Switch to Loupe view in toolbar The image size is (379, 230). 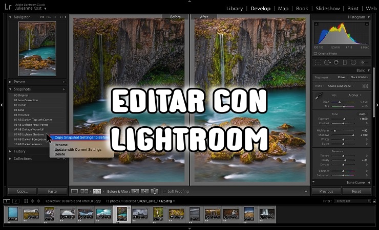(74, 191)
